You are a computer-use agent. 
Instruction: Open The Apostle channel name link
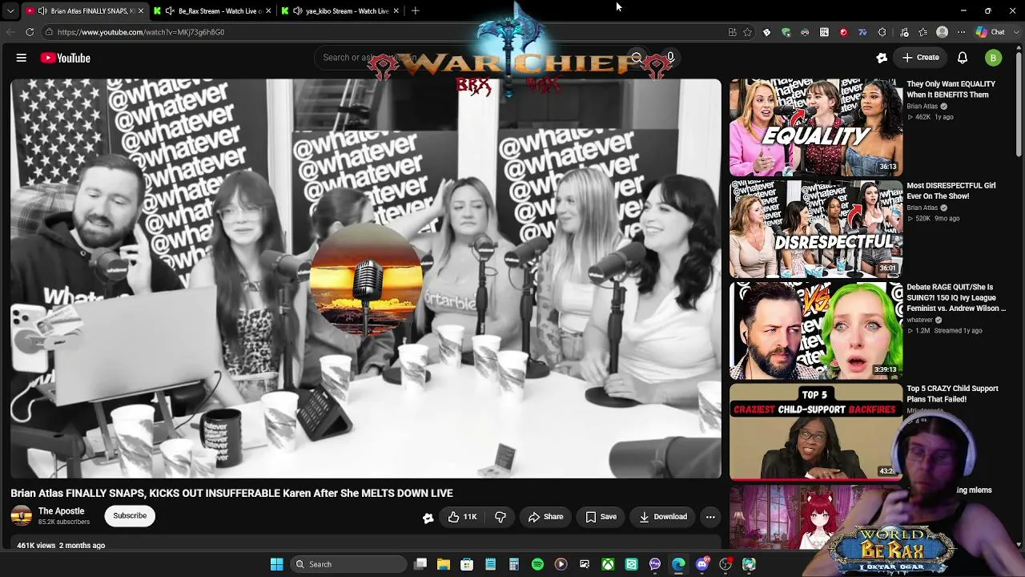[x=61, y=511]
